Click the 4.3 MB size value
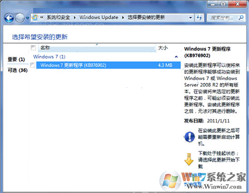Screen dimensions: 249x193 pos(165,65)
